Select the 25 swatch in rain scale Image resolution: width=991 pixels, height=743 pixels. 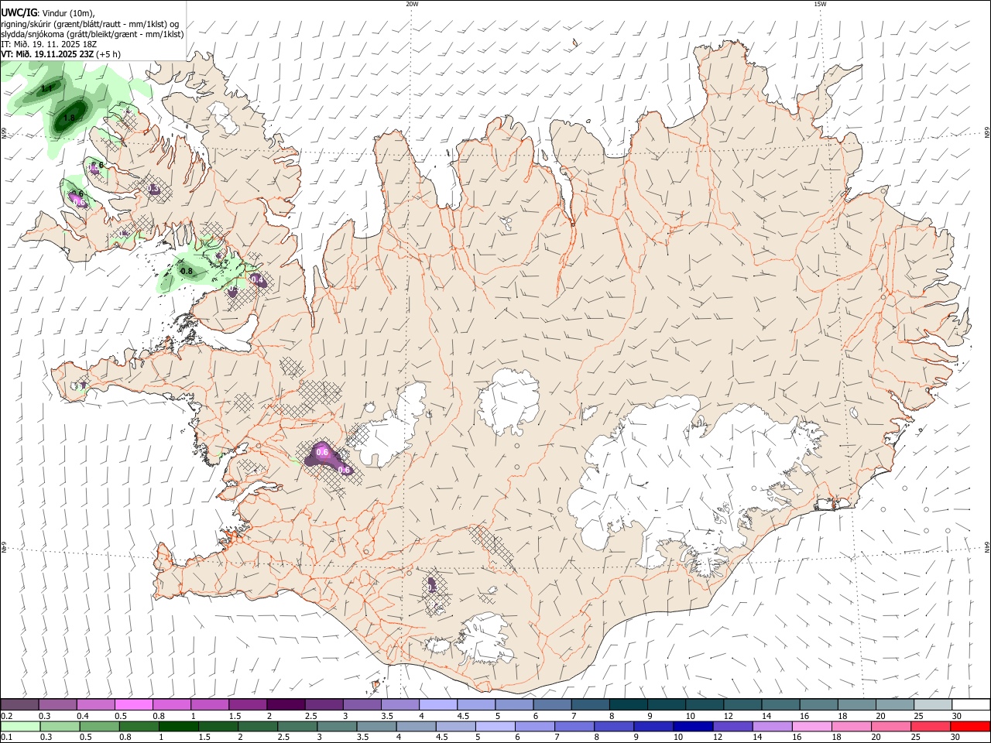click(931, 727)
